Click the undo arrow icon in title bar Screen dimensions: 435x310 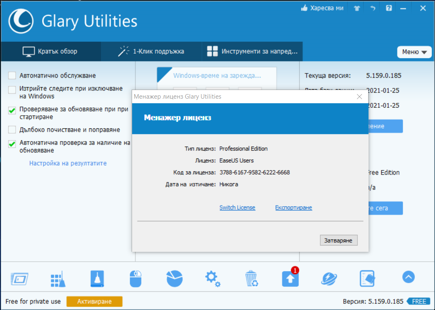[373, 8]
